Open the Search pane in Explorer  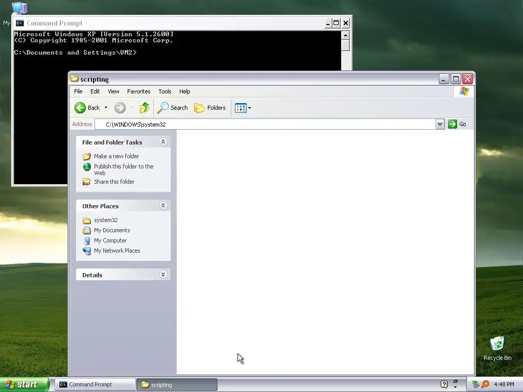tap(173, 108)
